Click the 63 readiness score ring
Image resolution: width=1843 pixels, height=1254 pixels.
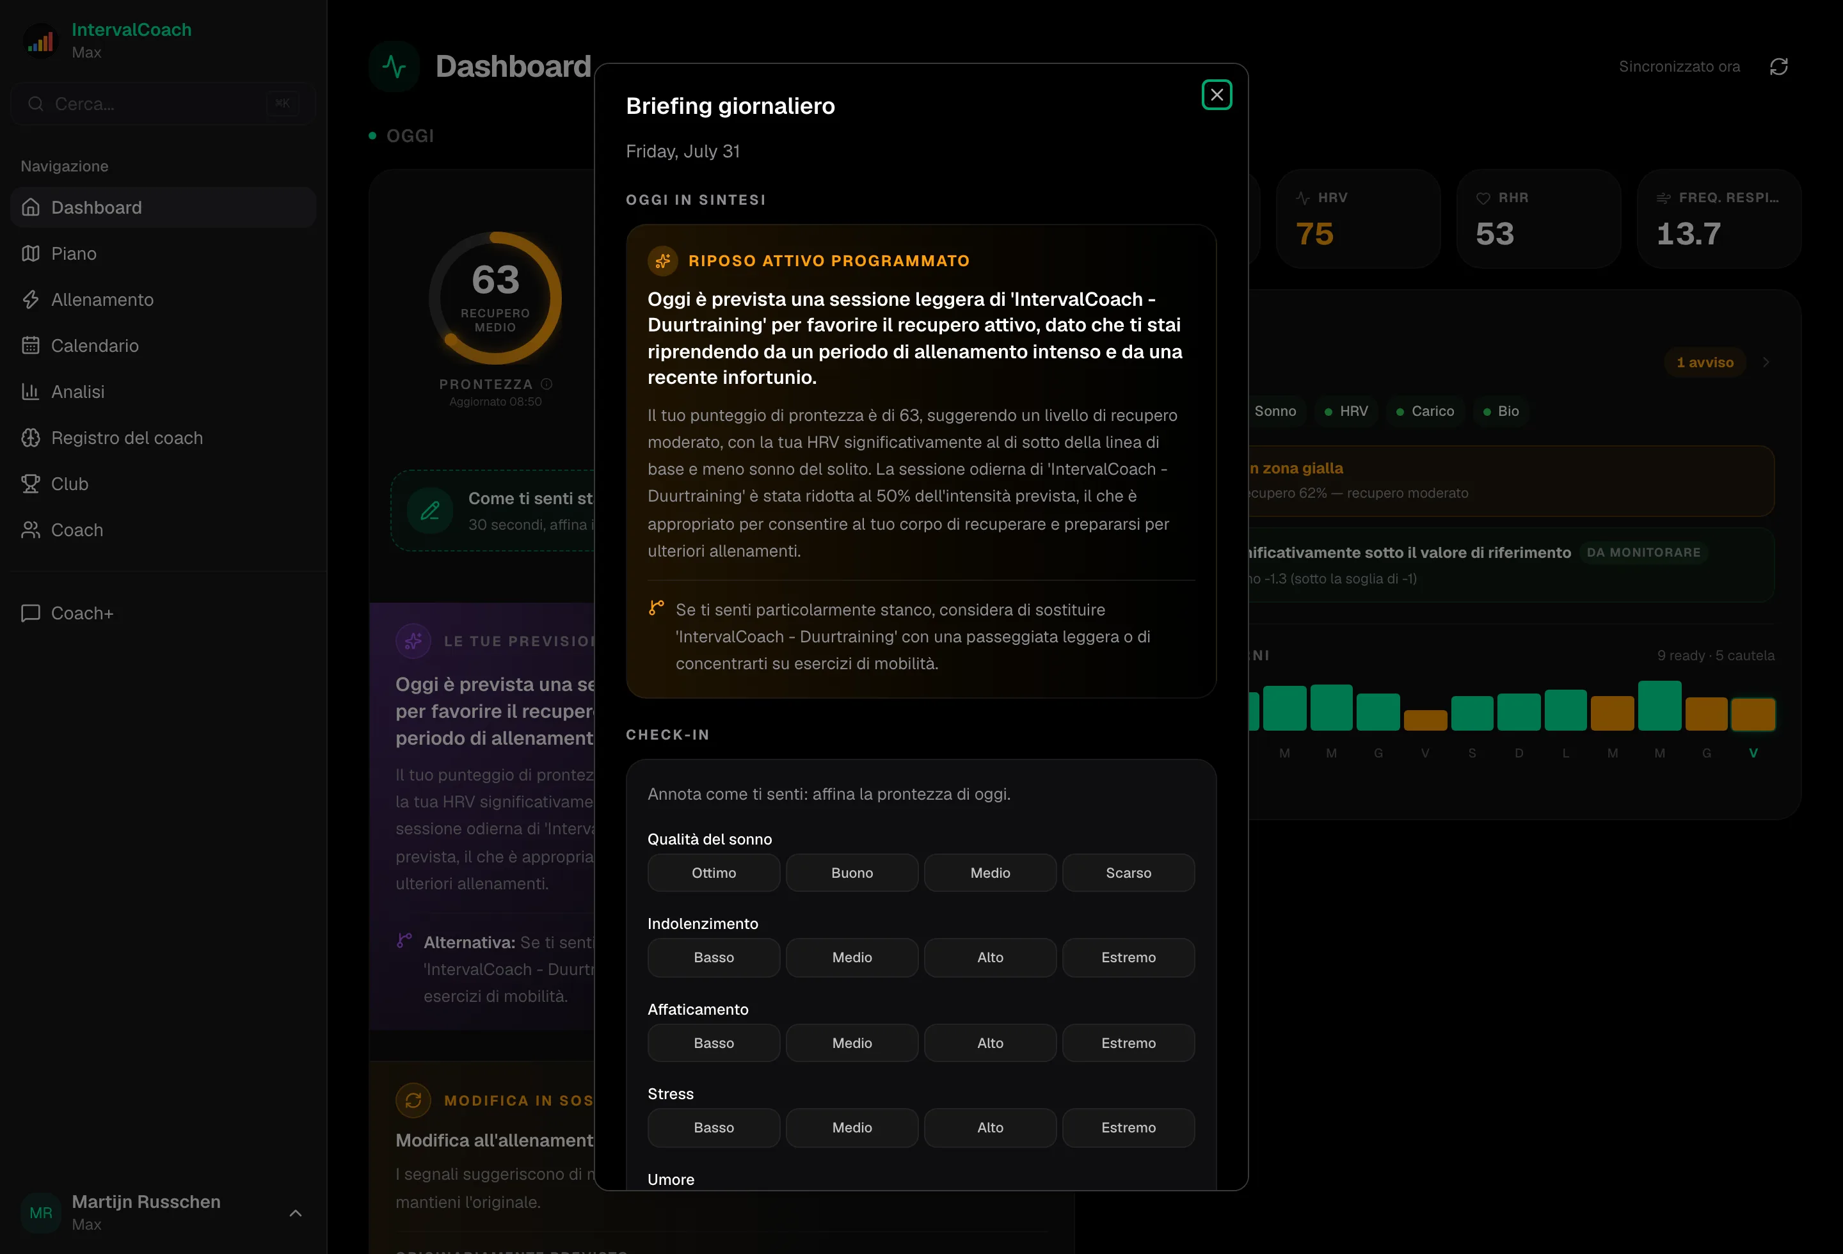point(496,298)
